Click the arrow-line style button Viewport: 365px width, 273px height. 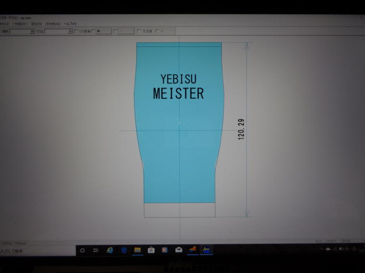[126, 31]
